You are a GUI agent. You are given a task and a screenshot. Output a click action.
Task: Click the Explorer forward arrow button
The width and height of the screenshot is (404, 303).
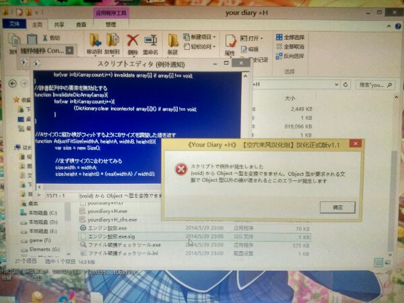click(24, 83)
